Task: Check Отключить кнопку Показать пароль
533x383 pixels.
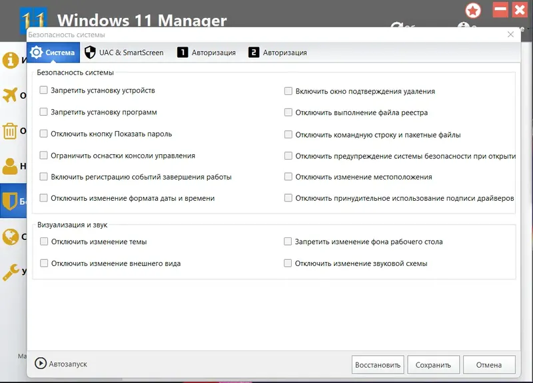Action: (x=43, y=134)
